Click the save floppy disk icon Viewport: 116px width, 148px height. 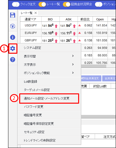[x=13, y=15]
